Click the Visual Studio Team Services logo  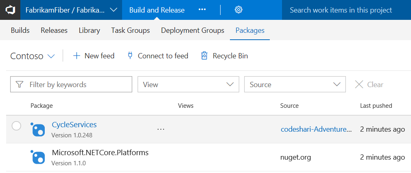coord(10,10)
